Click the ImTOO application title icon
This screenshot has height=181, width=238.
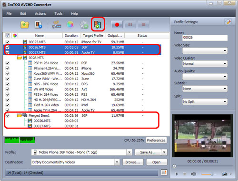(x=4, y=5)
